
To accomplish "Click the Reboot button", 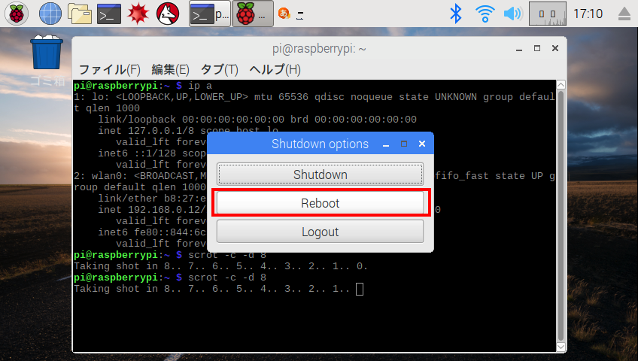I will (x=321, y=202).
